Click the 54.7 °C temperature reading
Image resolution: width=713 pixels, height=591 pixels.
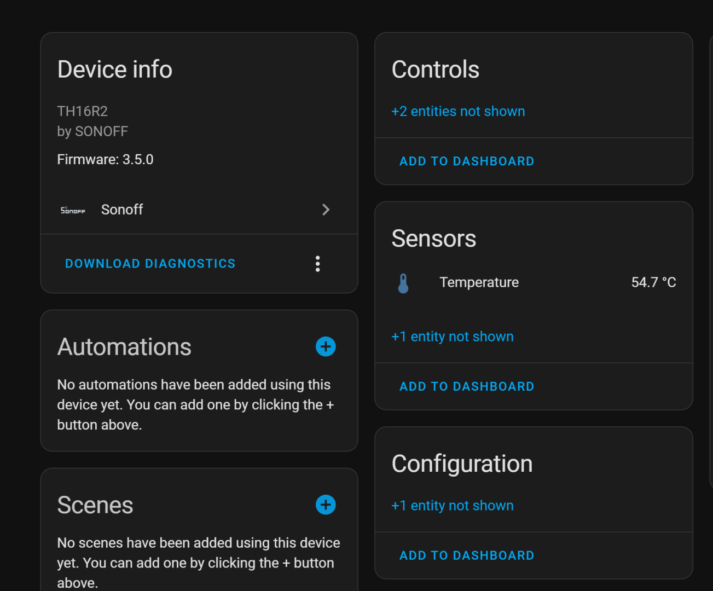coord(653,282)
